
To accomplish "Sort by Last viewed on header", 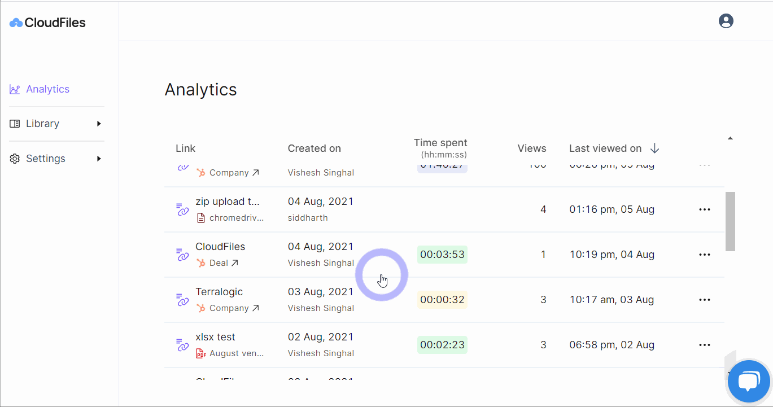I will pos(605,148).
